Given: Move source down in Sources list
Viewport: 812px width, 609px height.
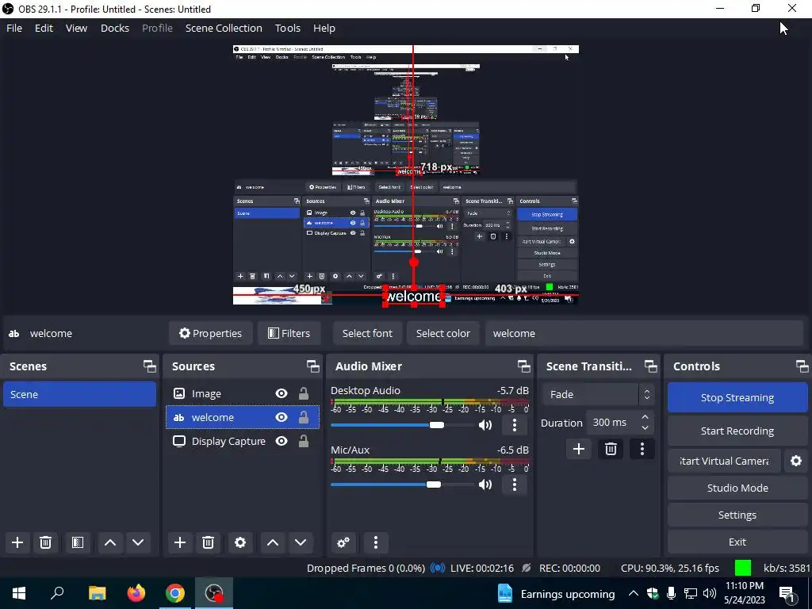Looking at the screenshot, I should tap(301, 542).
